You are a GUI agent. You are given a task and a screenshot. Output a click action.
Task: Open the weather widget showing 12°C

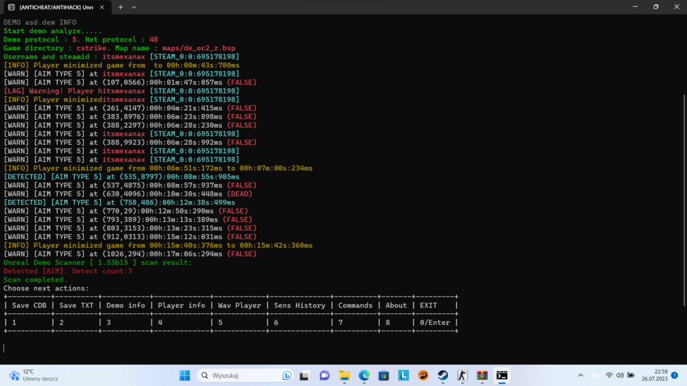(33, 376)
